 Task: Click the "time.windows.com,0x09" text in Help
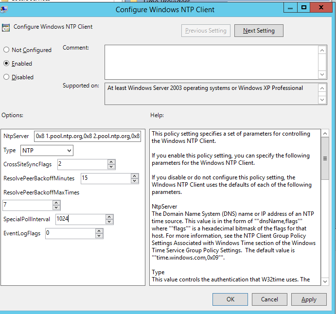(x=187, y=258)
